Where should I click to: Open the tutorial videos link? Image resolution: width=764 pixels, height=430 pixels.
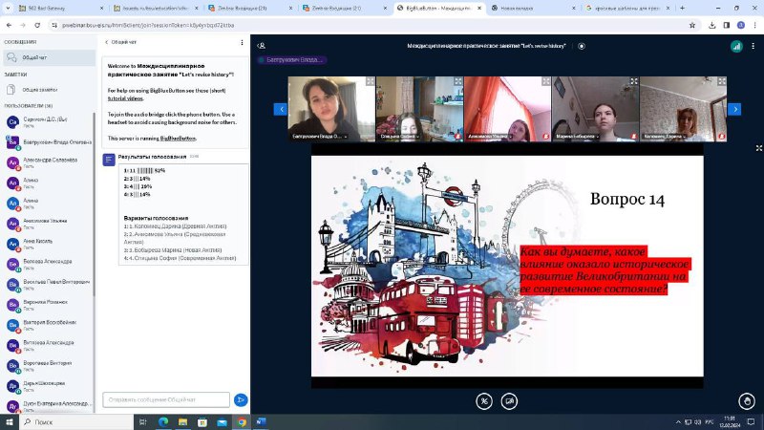[125, 98]
